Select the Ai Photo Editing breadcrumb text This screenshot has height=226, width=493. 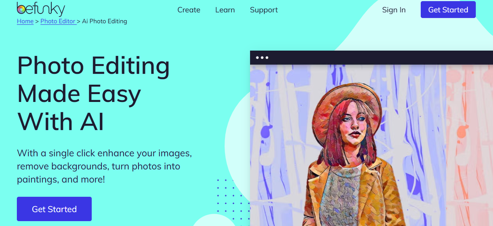[x=104, y=21]
